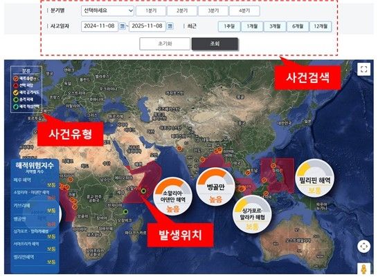Viewport: 378px width, 277px height.
Task: Select 서아프리카 해역 row in risk index panel
Action: click(x=35, y=247)
